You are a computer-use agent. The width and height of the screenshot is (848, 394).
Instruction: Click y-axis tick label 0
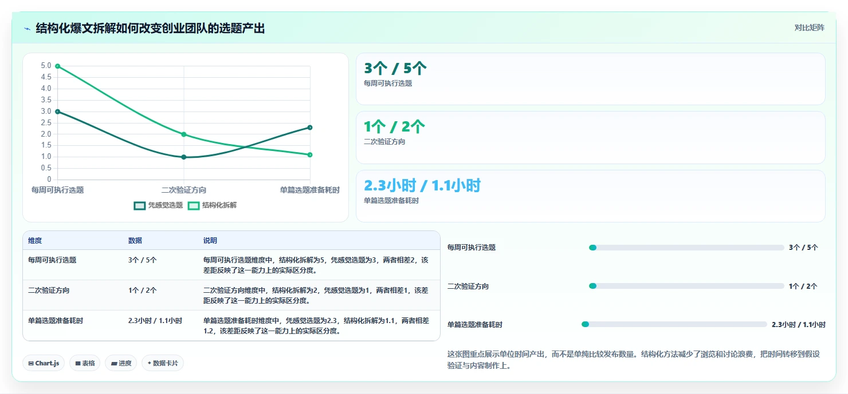[49, 180]
